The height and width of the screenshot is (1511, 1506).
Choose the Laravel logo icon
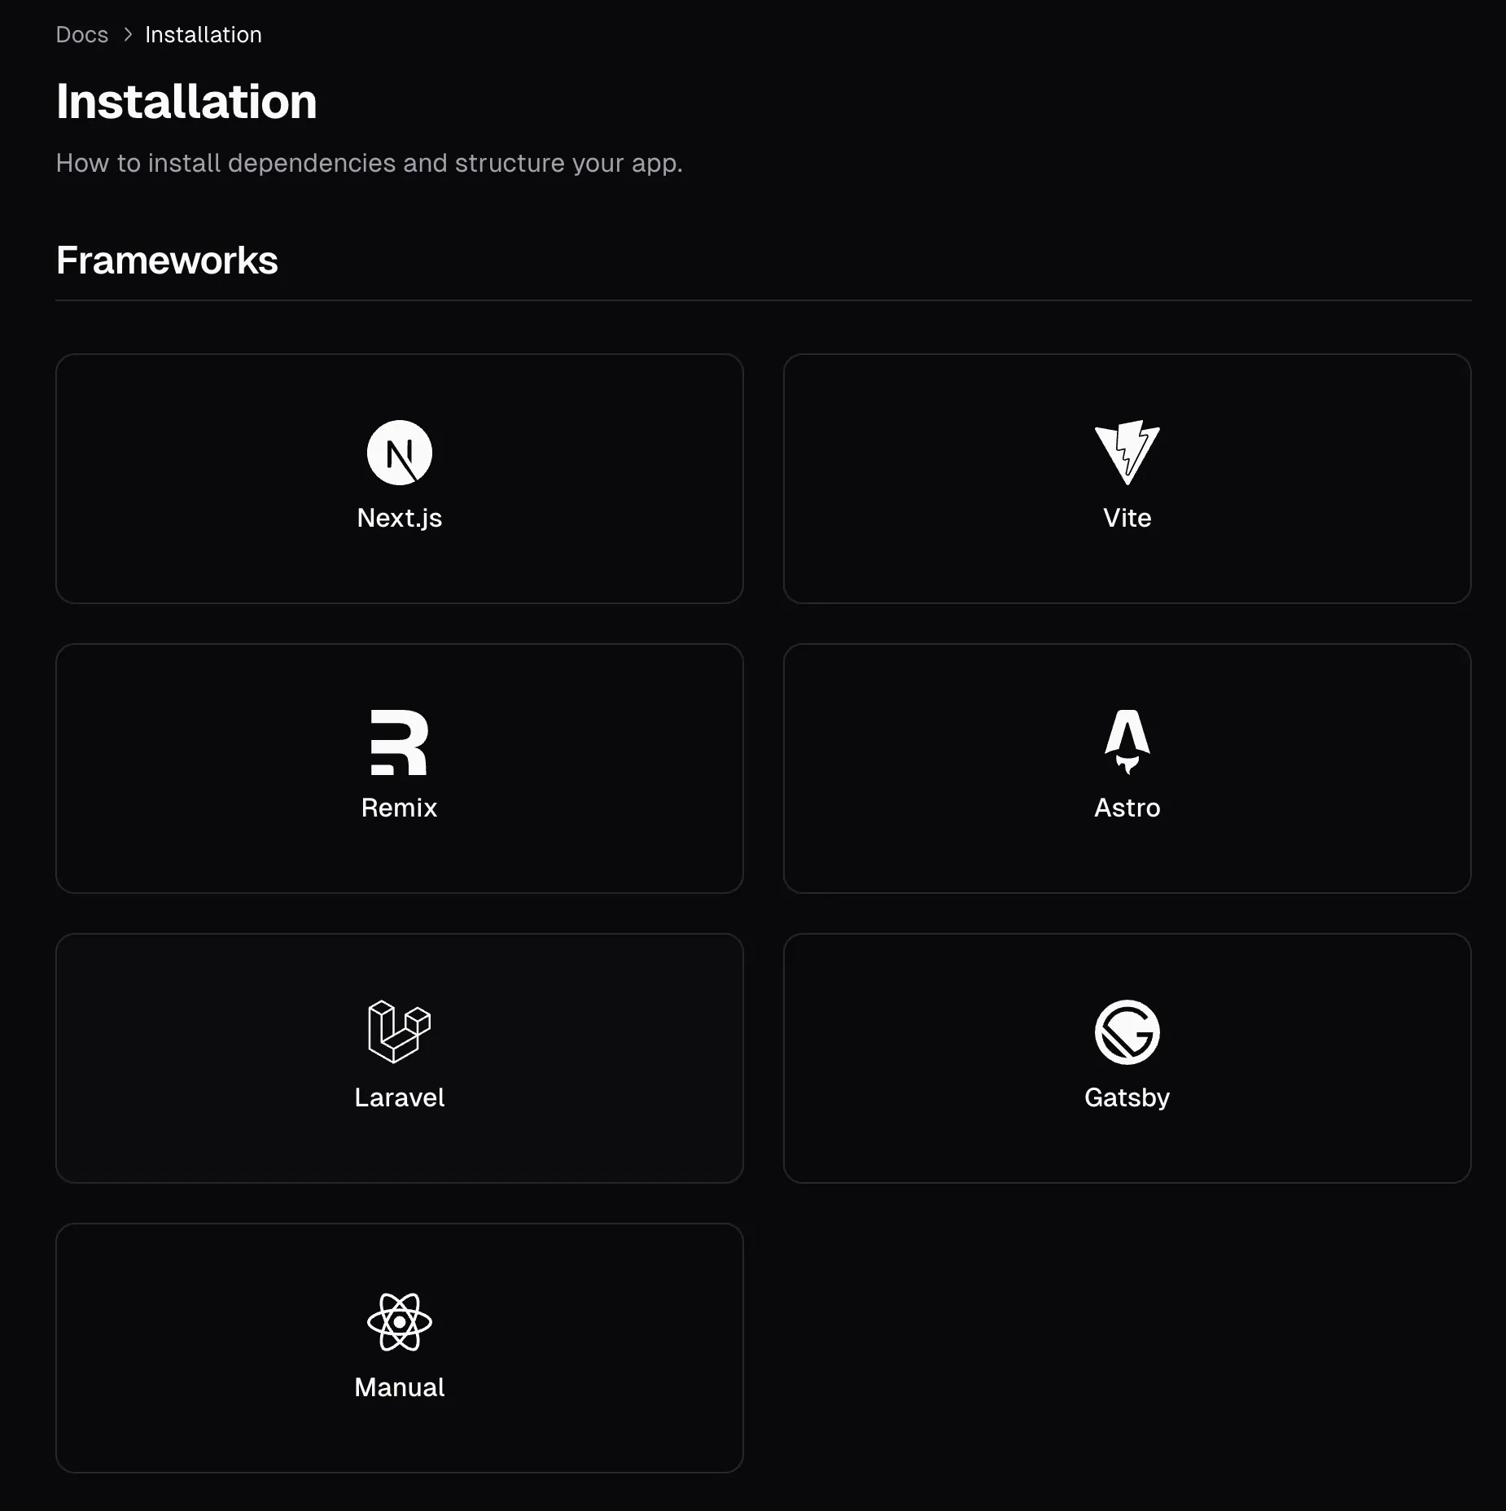click(x=399, y=1031)
